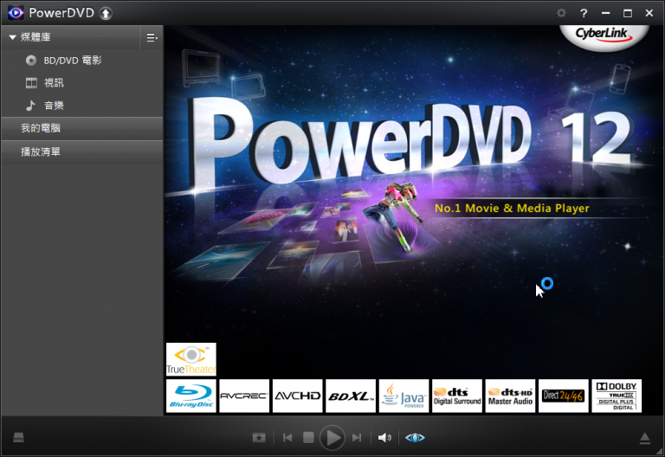Open help with the question mark icon
Image resolution: width=665 pixels, height=457 pixels.
[x=584, y=13]
